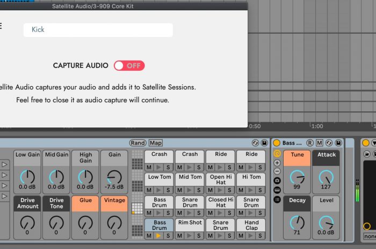Viewport: 376px width, 249px height.
Task: Click the chain list icon below the camera
Action: [x=277, y=190]
